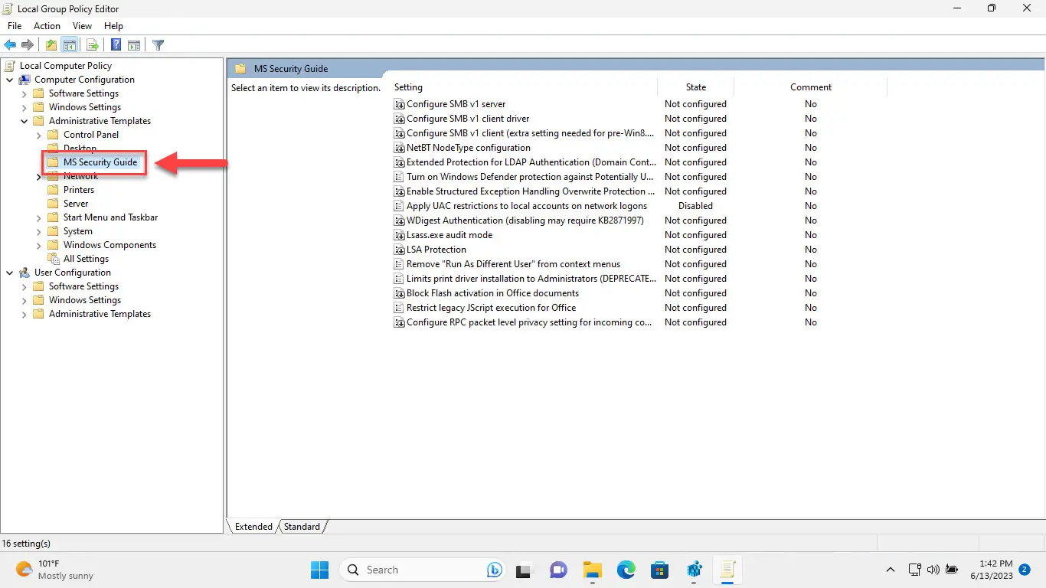
Task: Select Local Computer Policy root node
Action: pyautogui.click(x=66, y=66)
